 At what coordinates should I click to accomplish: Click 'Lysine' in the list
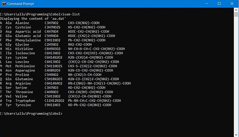point(21,58)
